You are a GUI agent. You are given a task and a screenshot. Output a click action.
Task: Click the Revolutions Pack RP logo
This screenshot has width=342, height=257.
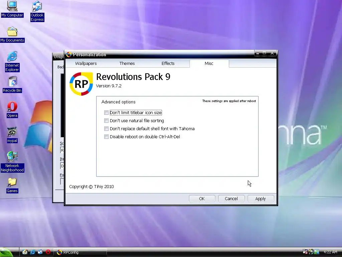pos(81,84)
